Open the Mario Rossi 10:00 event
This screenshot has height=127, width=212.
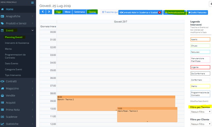(x=147, y=115)
